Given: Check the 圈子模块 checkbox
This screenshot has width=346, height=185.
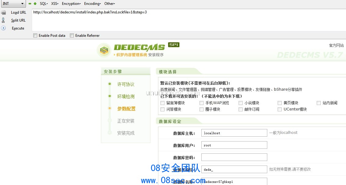Looking at the screenshot, I should tap(201, 109).
